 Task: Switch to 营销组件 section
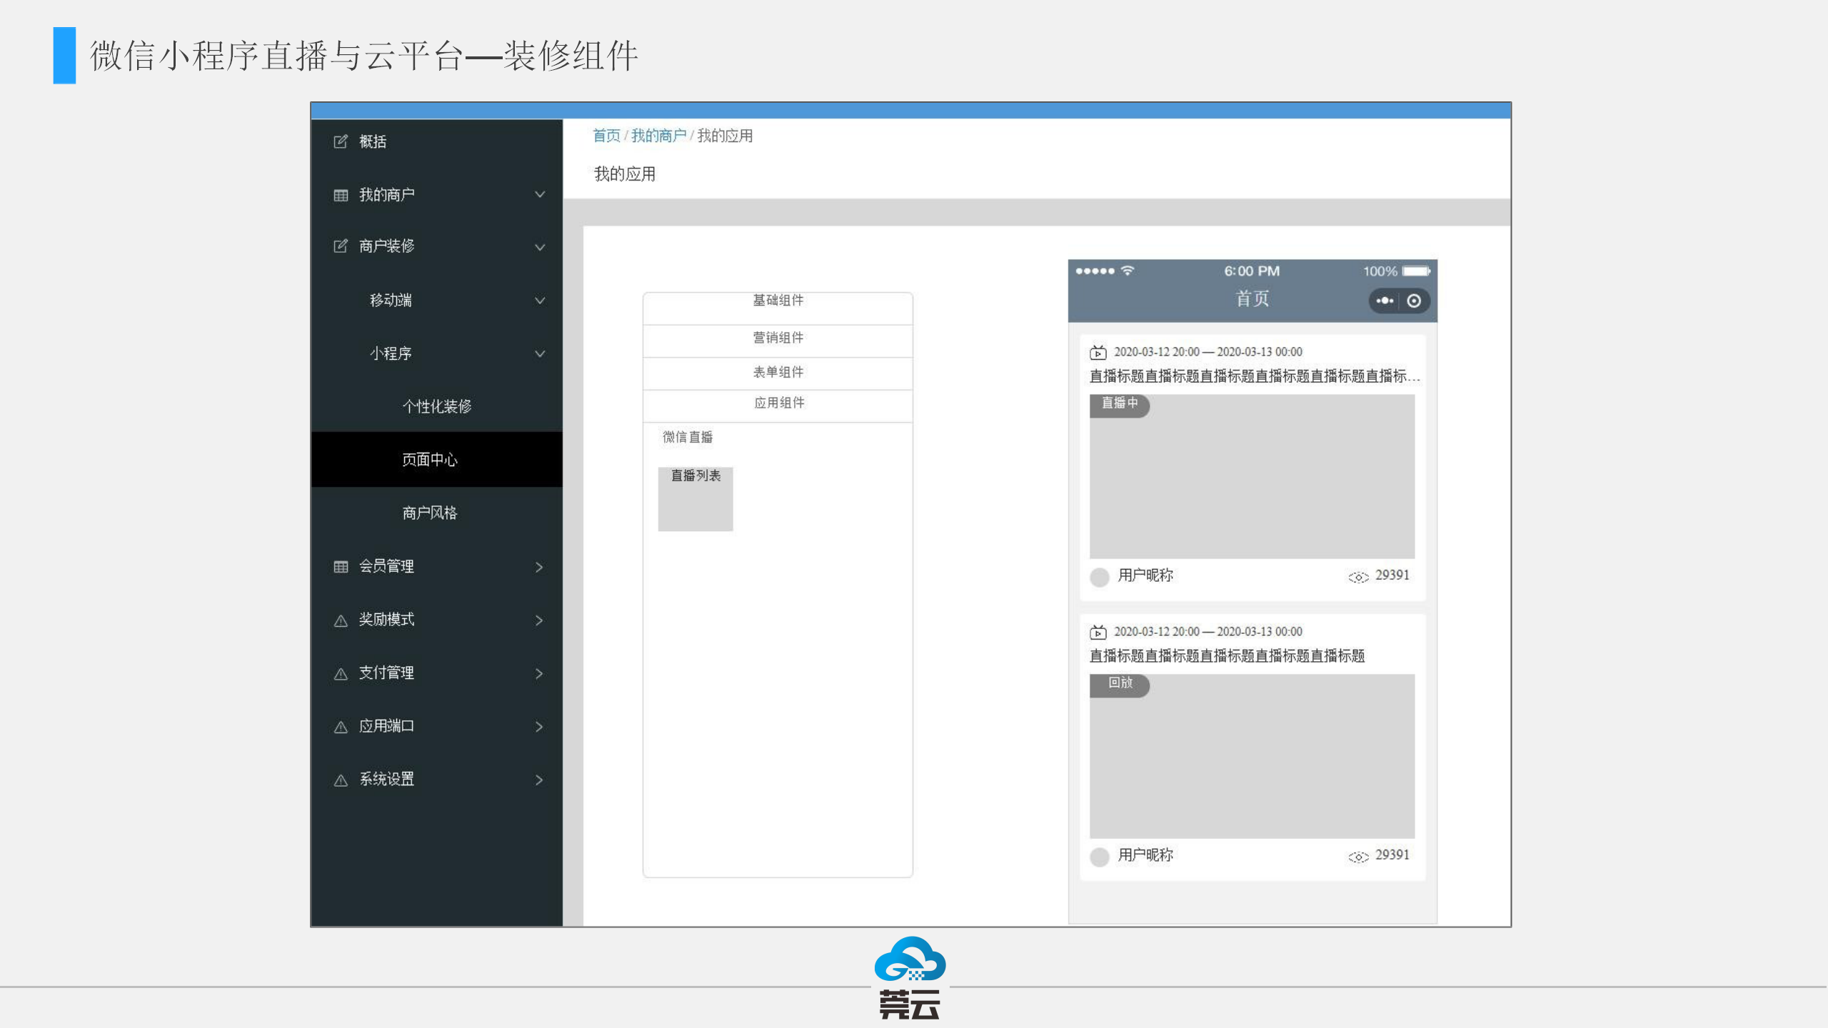778,341
